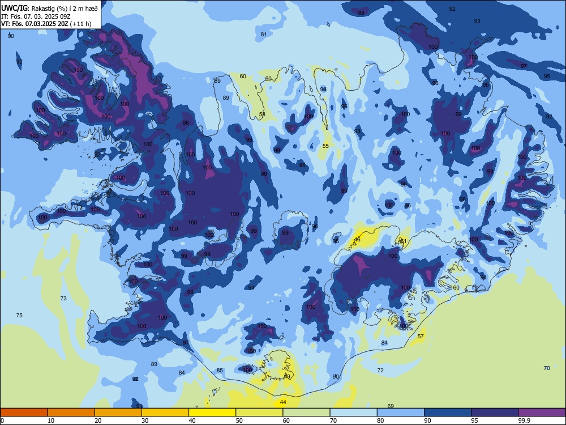Click the '46' value in the yellow patch
The image size is (566, 425).
click(357, 239)
